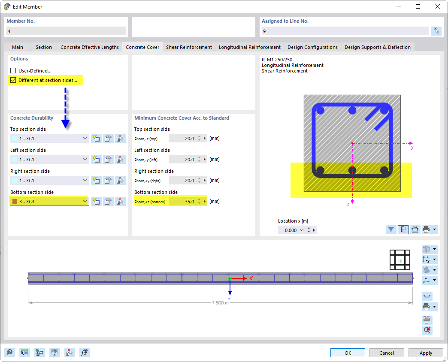Pick durability graphically for Bottom section side
The image size is (448, 362).
(120, 201)
